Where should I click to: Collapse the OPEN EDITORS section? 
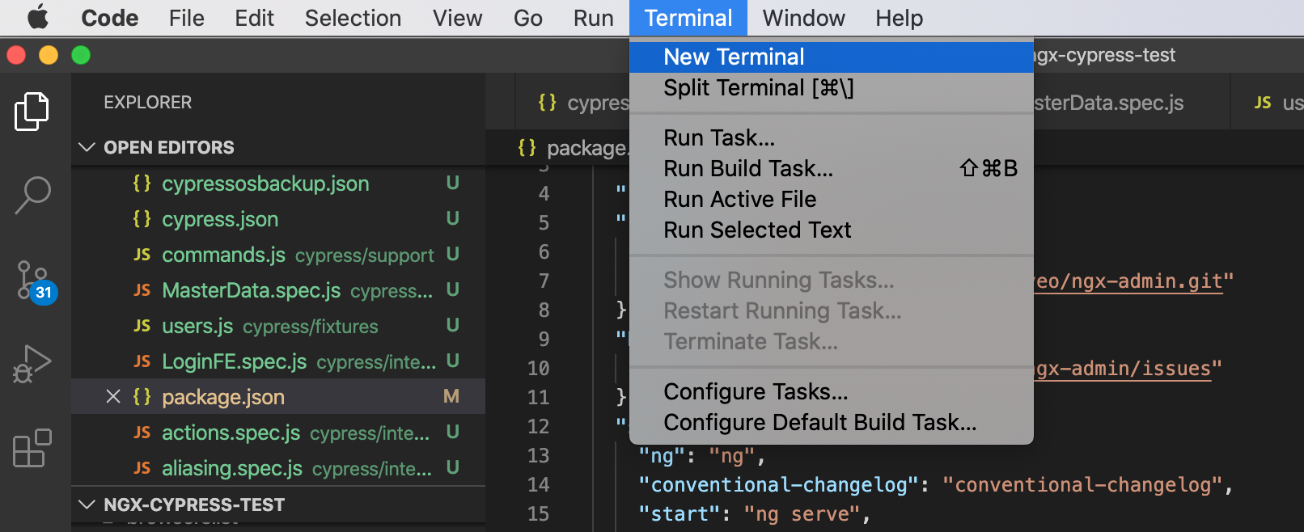[x=87, y=147]
